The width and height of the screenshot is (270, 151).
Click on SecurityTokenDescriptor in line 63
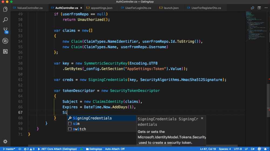[135, 91]
